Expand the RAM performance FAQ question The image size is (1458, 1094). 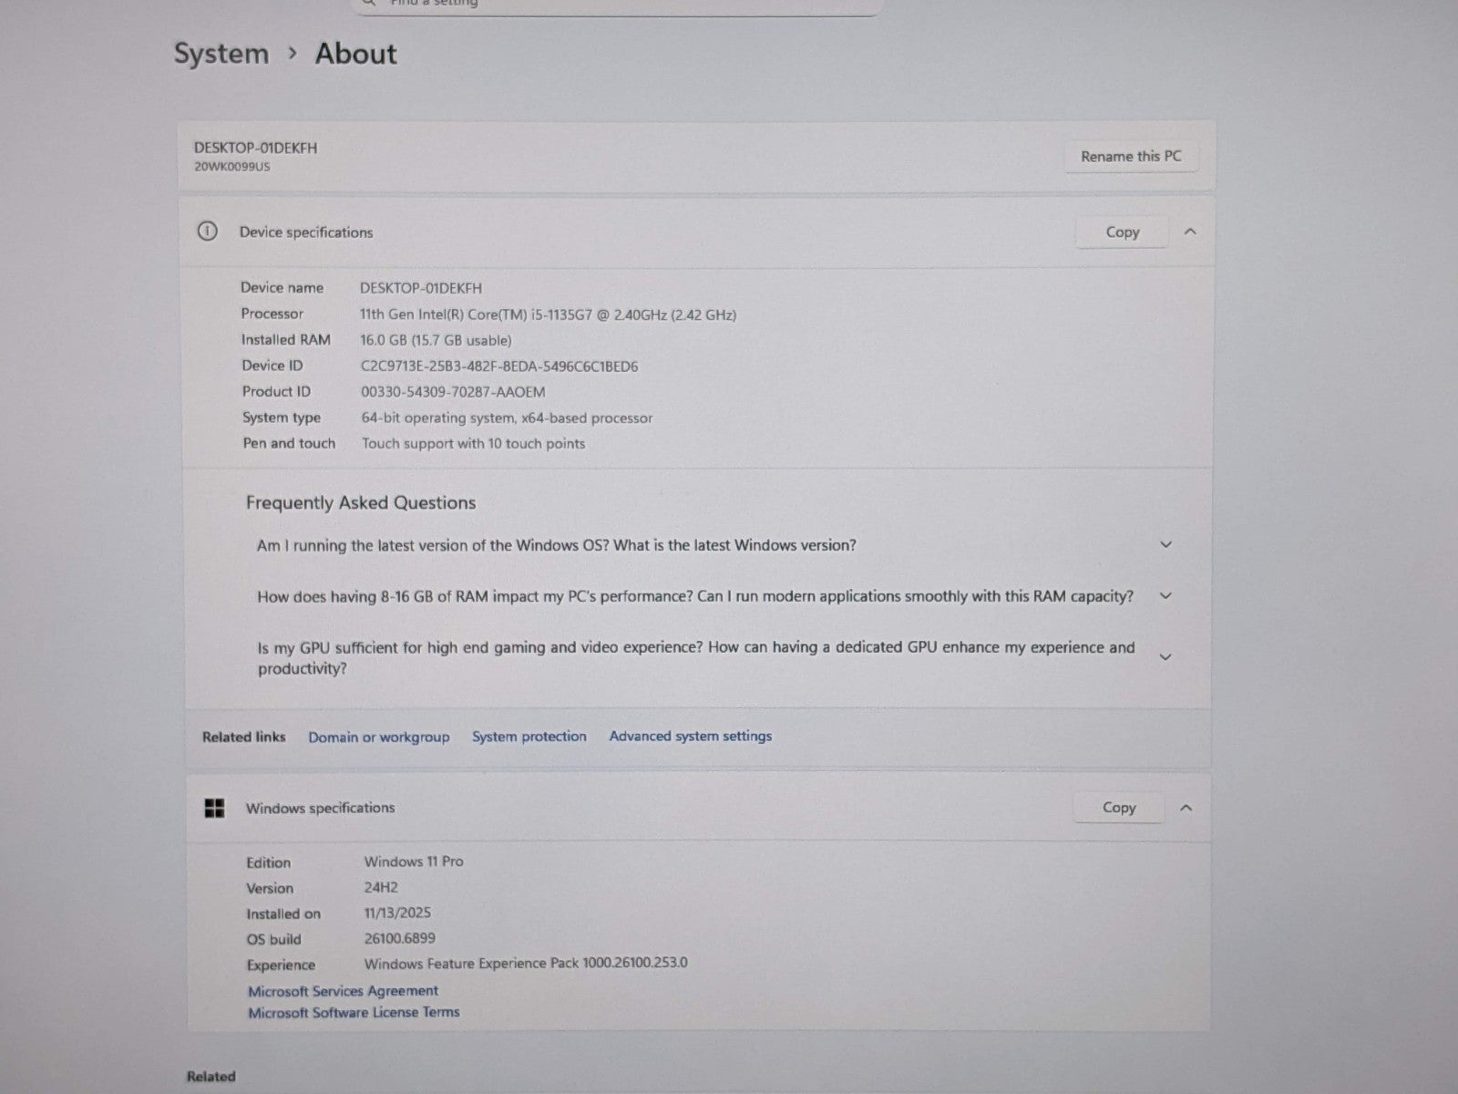[1165, 596]
